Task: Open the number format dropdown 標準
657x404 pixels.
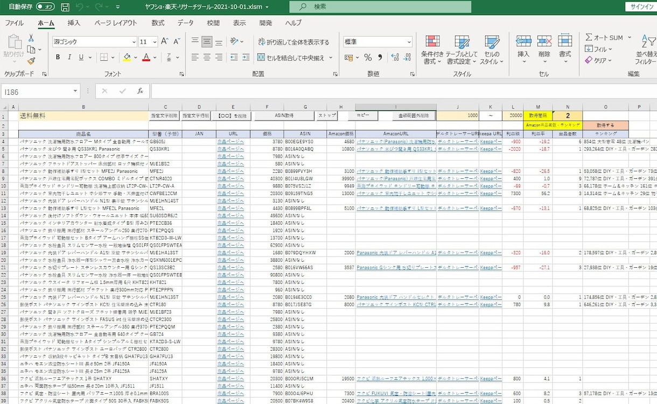Action: (x=409, y=42)
